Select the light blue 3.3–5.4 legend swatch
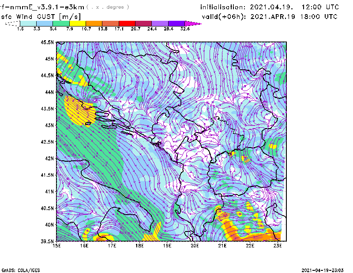The width and height of the screenshot is (353, 273). 45,23
